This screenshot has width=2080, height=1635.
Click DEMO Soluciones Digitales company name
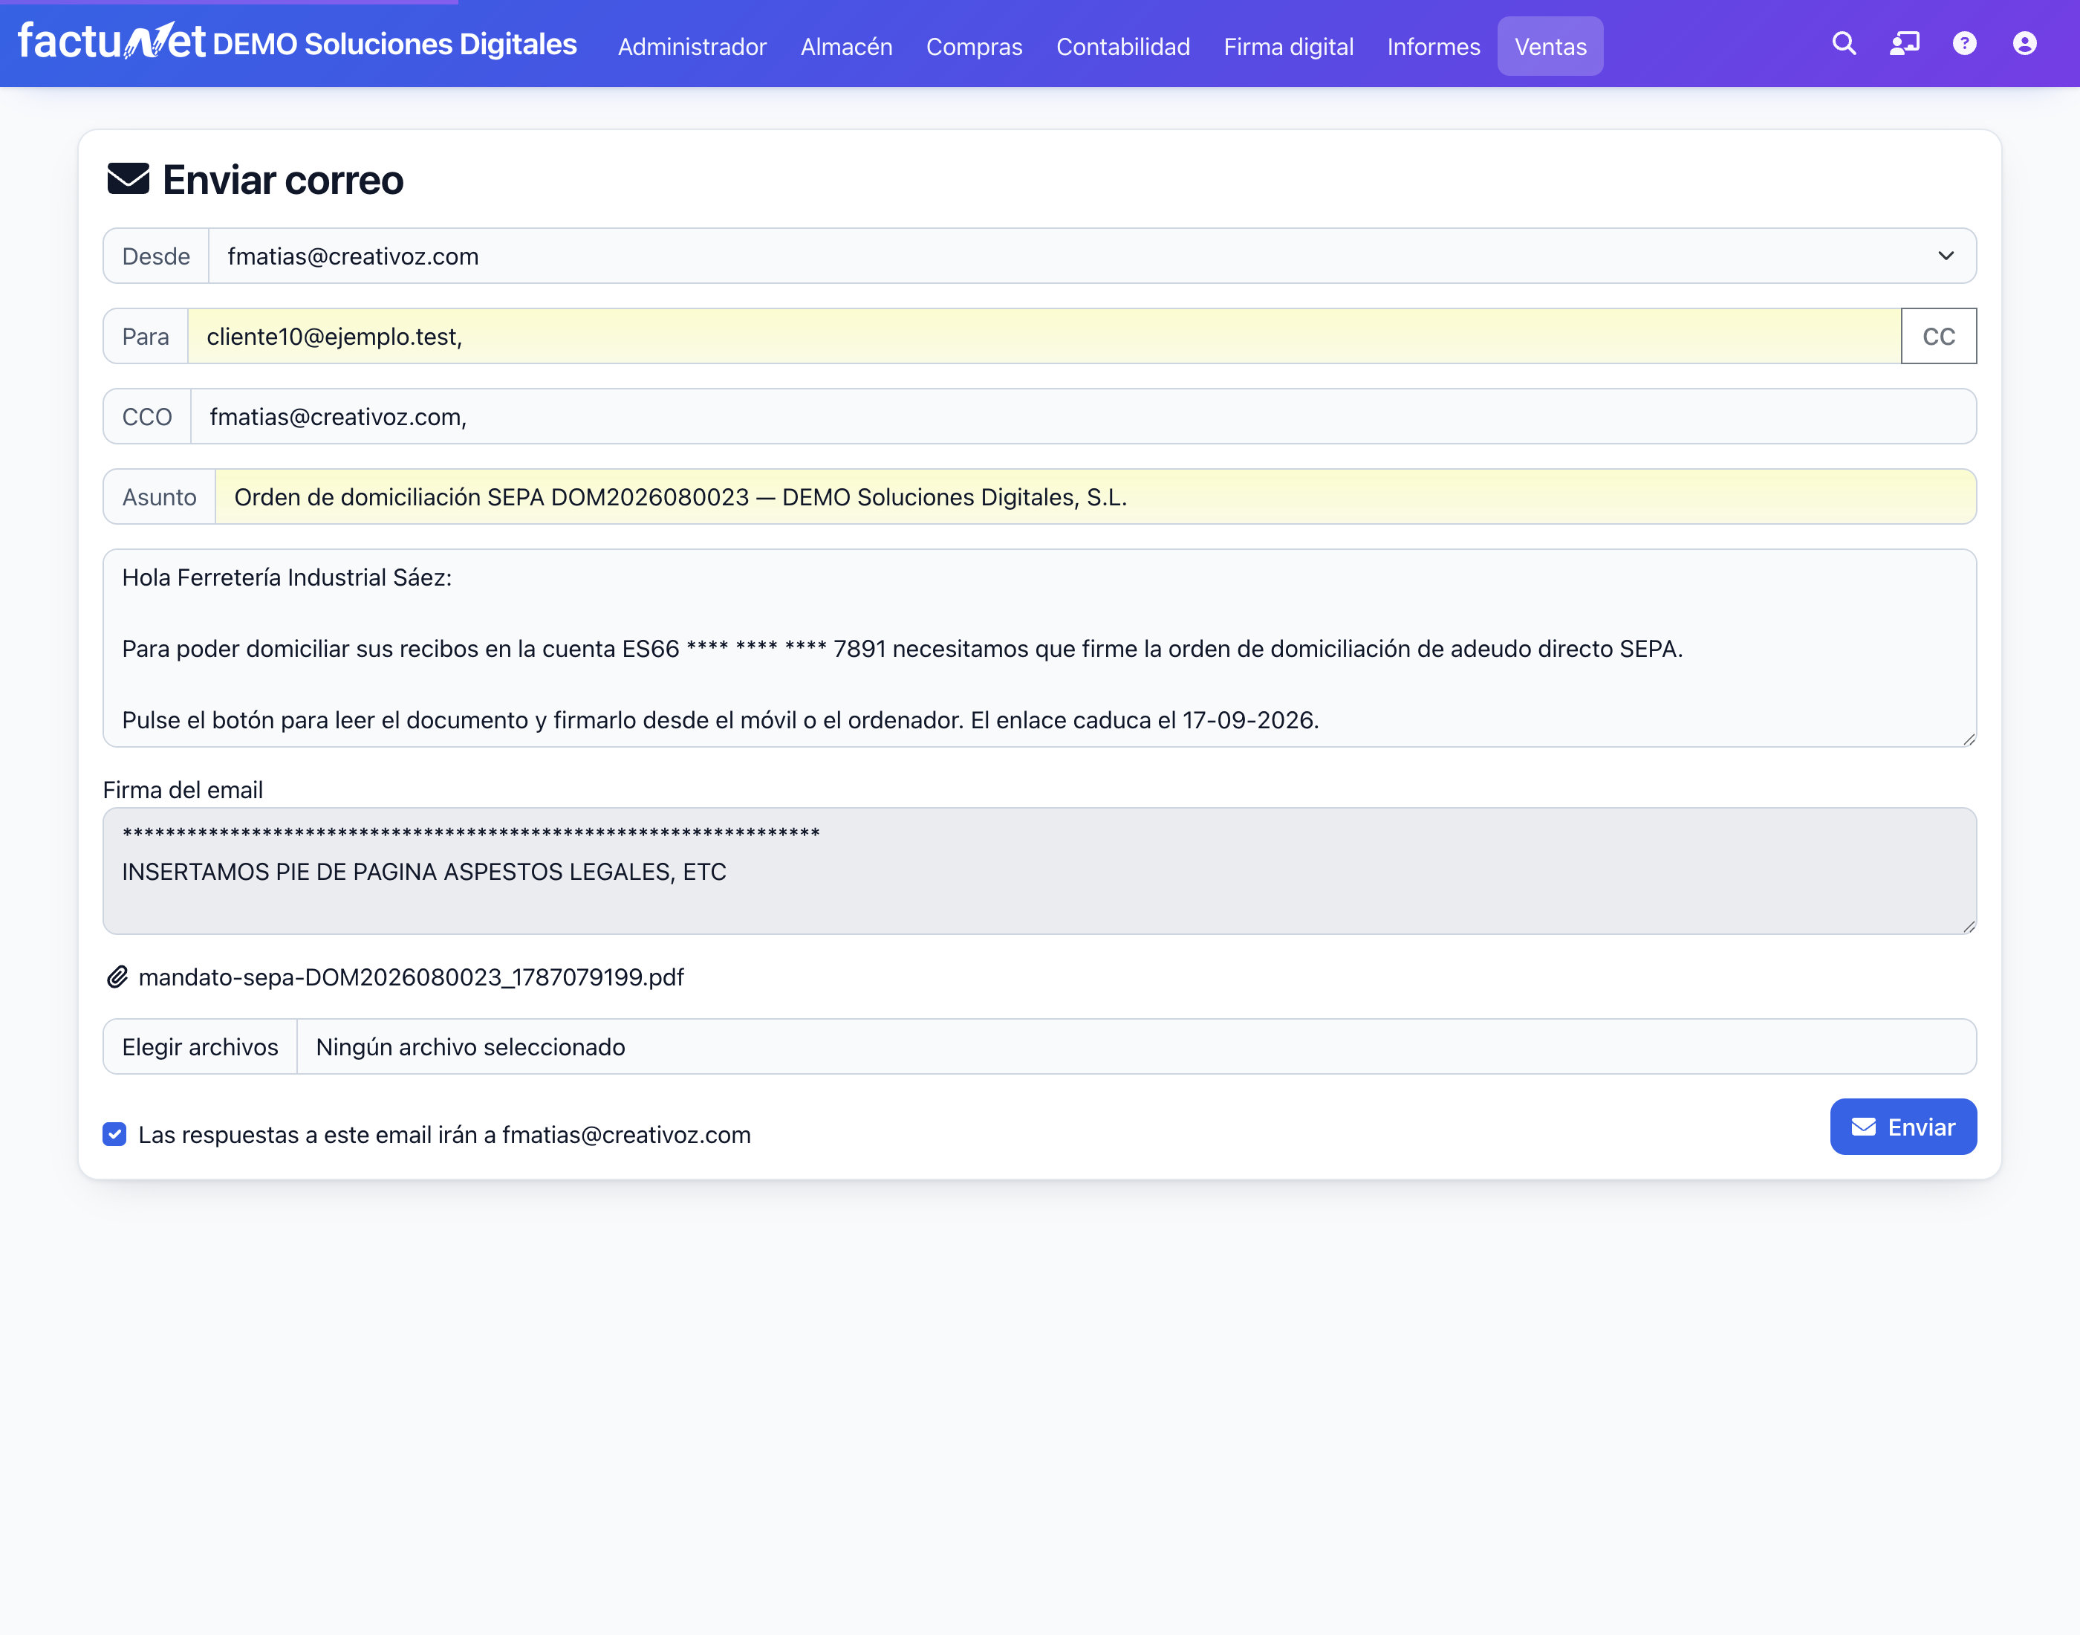[x=395, y=44]
